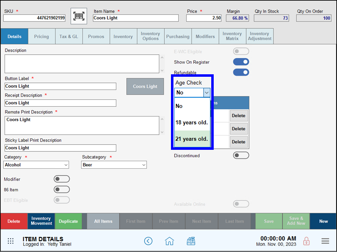Open the barcode scanner icon
The image size is (337, 252).
79,16
